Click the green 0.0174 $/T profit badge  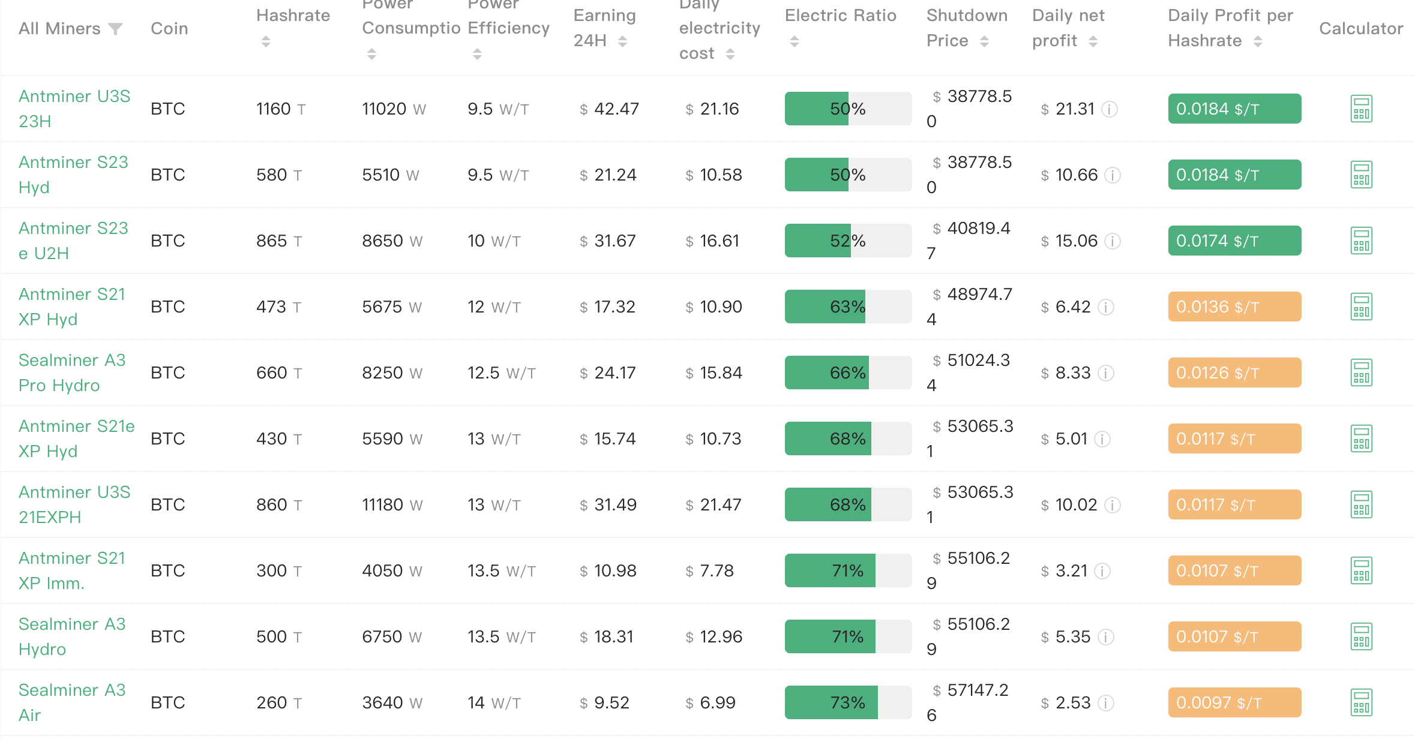(1234, 241)
